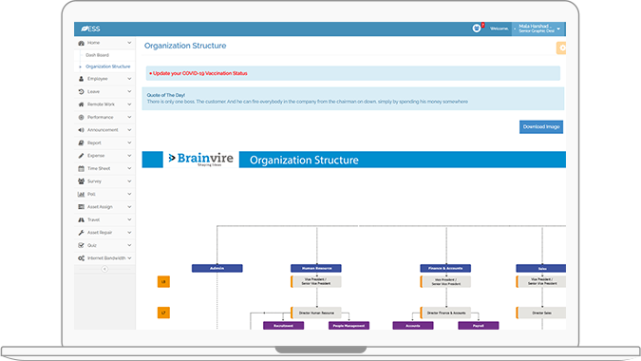Click the orange settings gear icon
Screen dimensions: 641x361
coord(561,47)
